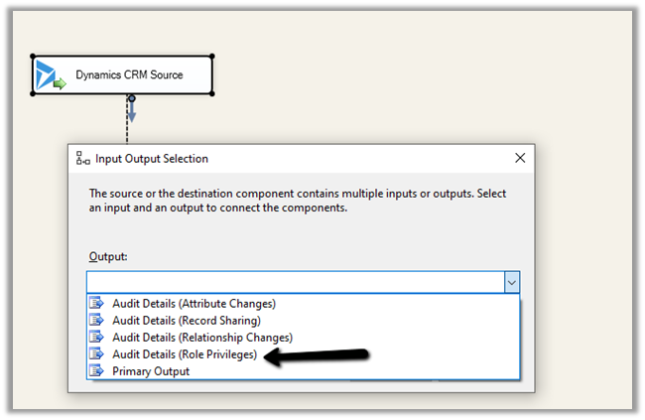Viewport: 645px width, 420px height.
Task: Collapse the Output dropdown using its arrow
Action: 511,283
